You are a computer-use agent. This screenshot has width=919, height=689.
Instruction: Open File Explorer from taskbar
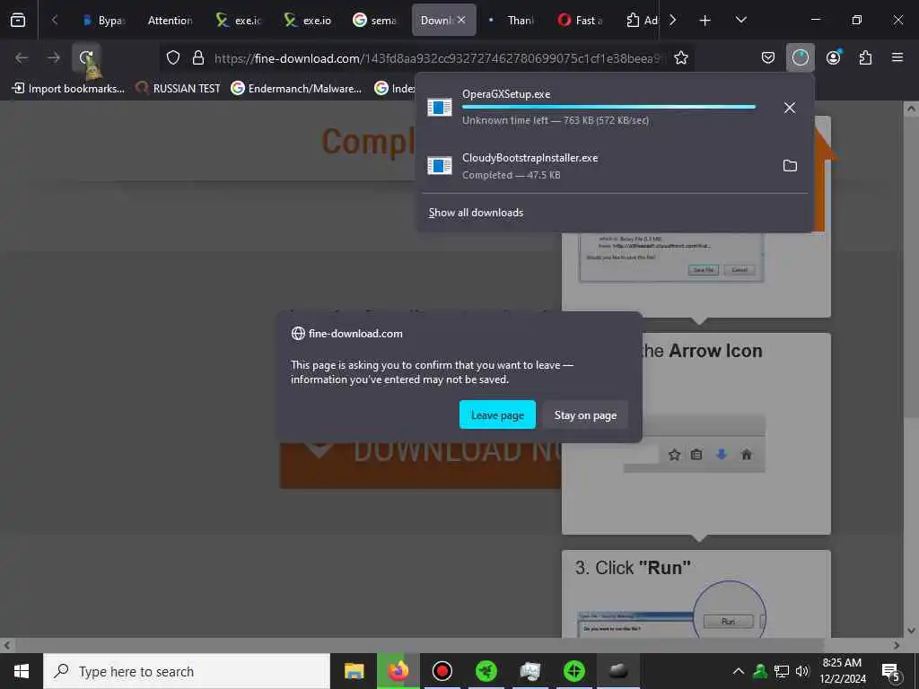click(x=354, y=671)
